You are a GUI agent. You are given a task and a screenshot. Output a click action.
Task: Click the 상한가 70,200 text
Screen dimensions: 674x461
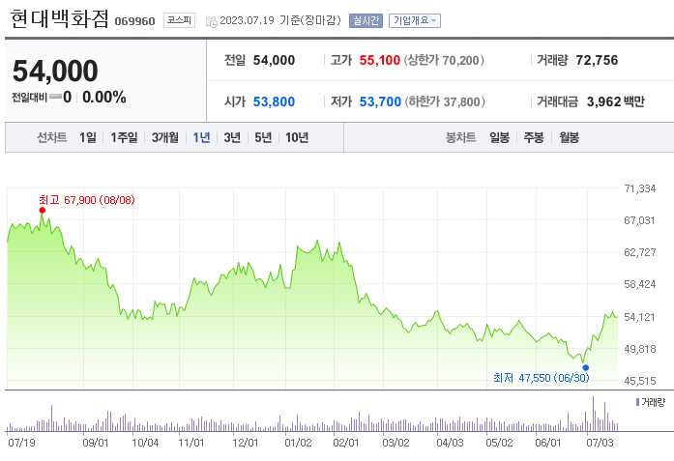tap(444, 60)
